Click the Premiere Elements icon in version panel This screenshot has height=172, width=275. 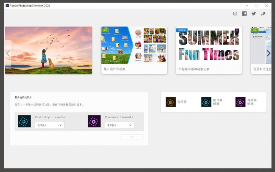[94, 121]
